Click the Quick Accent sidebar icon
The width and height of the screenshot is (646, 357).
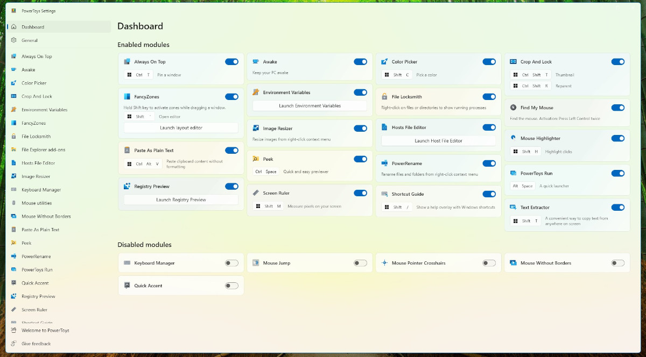[13, 283]
